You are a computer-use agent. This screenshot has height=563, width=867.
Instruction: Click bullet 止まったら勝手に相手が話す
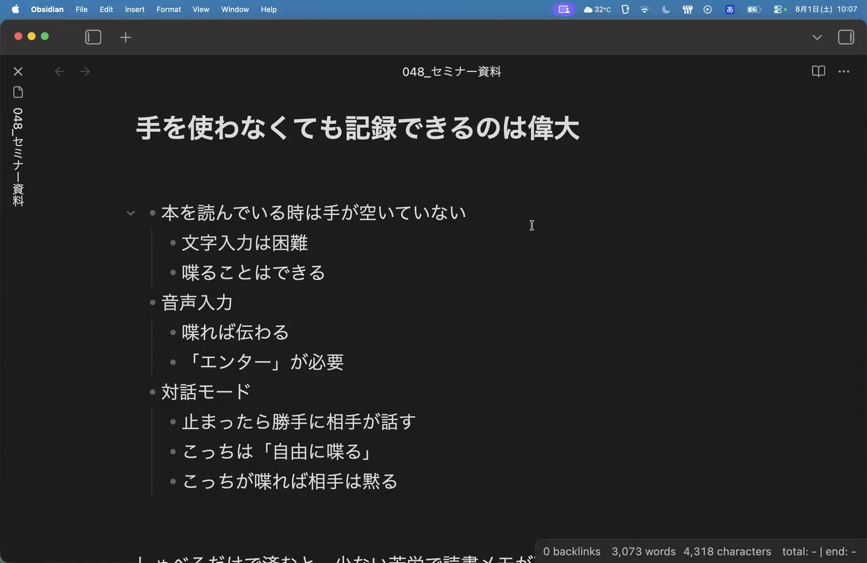(299, 421)
